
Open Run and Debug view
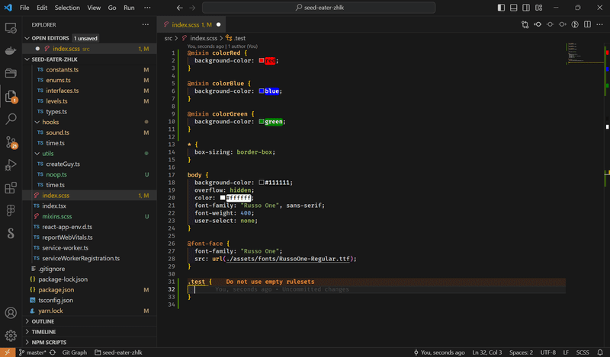11,164
